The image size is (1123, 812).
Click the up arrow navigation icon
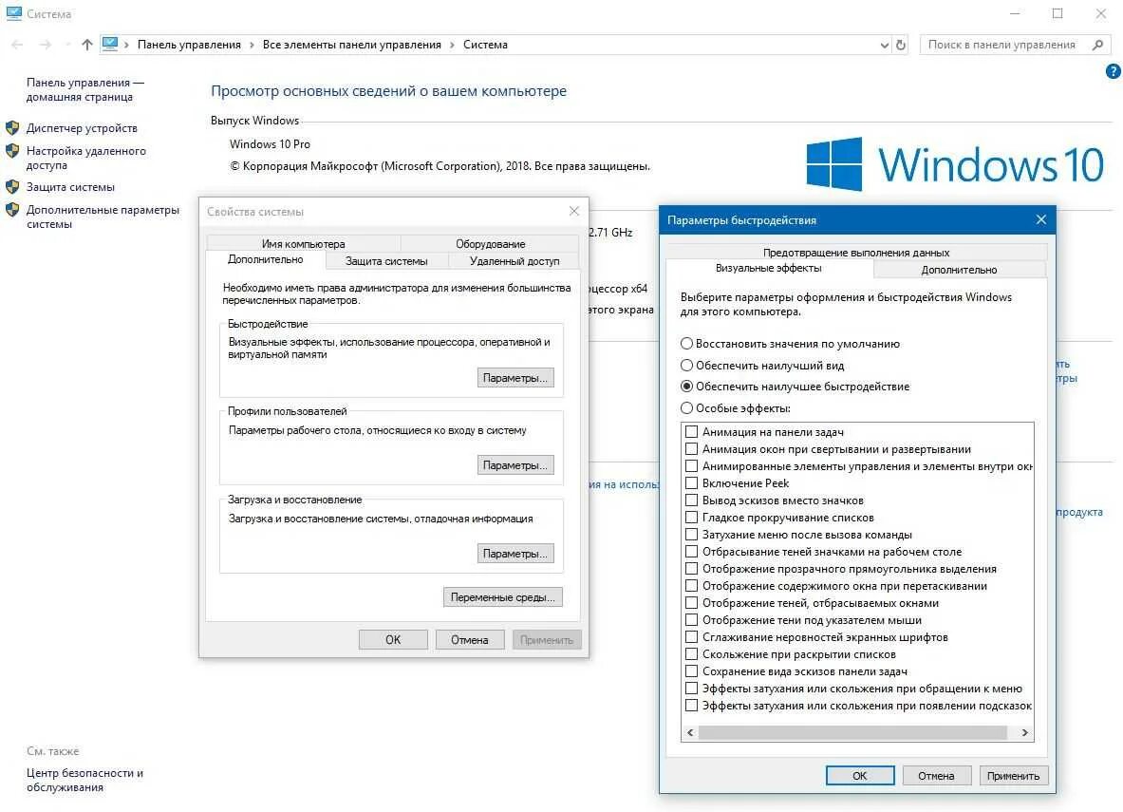point(87,45)
